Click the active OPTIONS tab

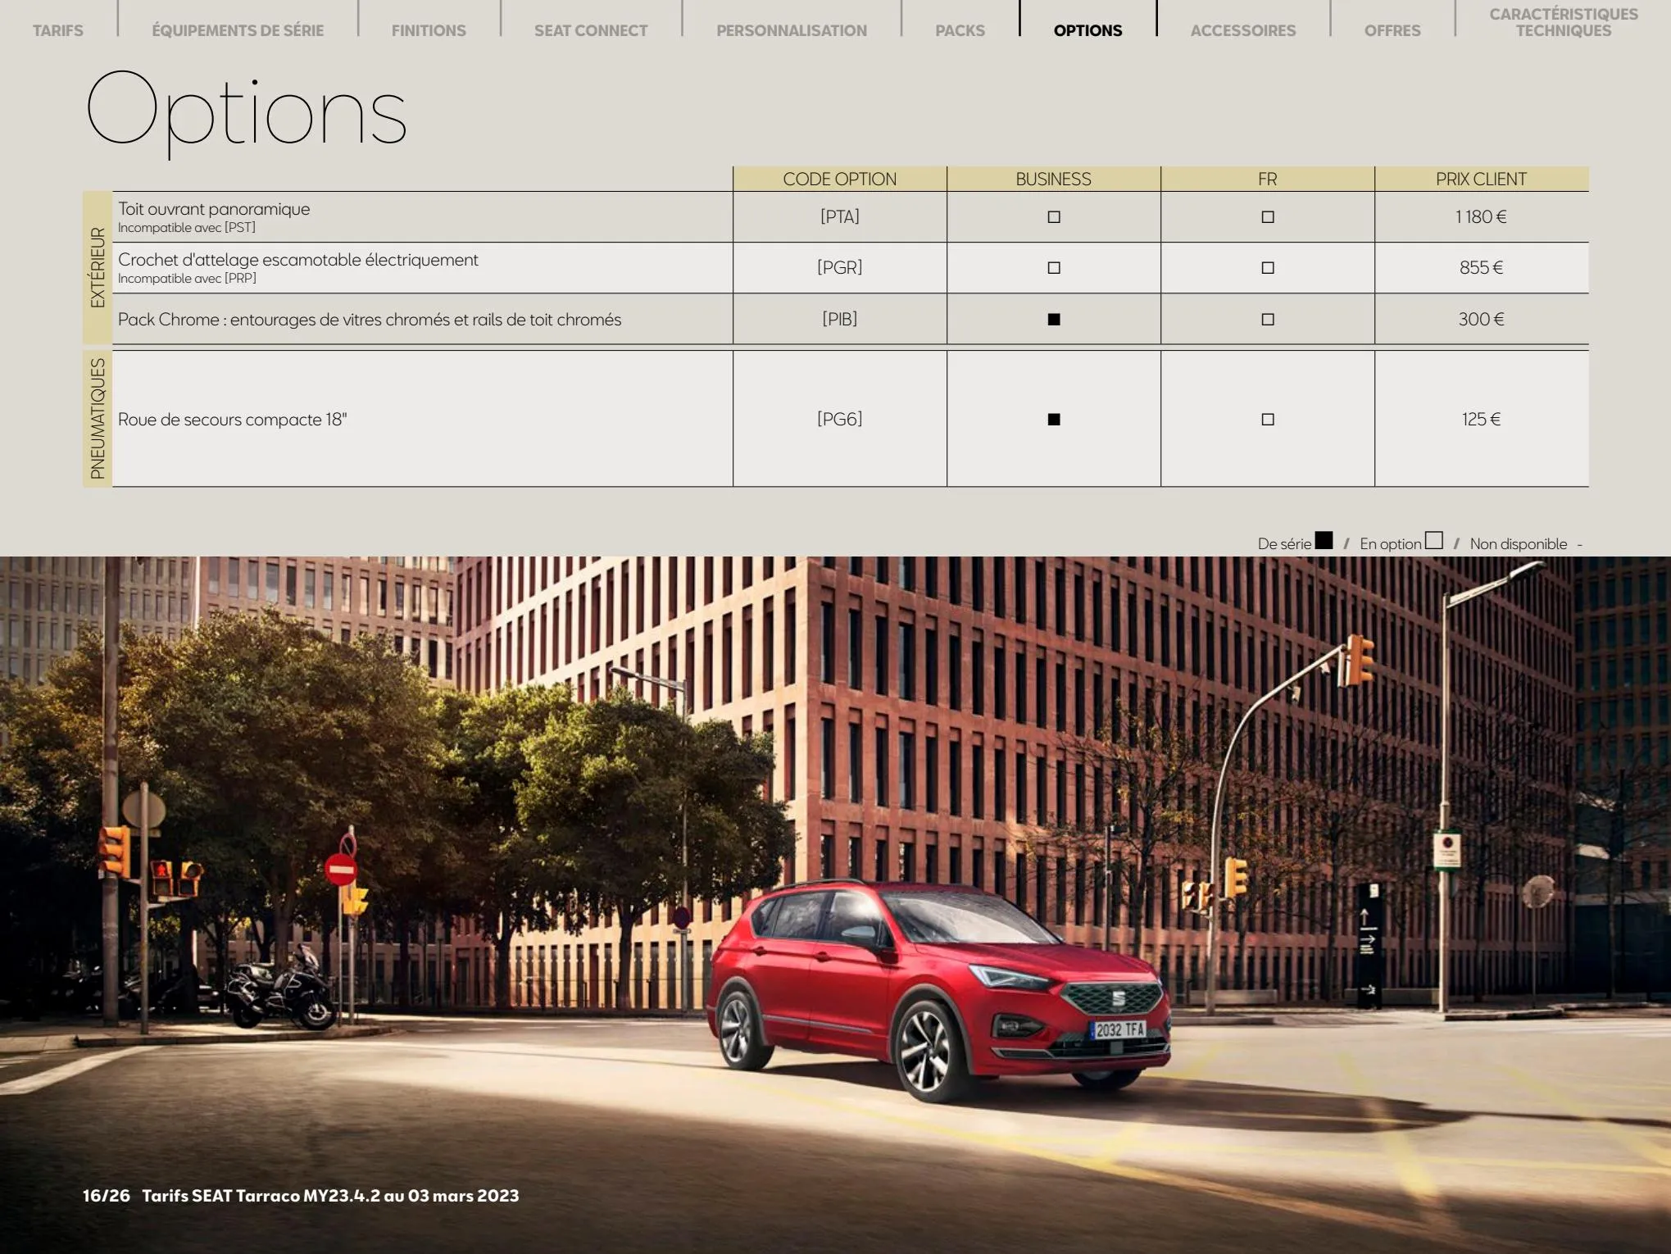[x=1088, y=30]
